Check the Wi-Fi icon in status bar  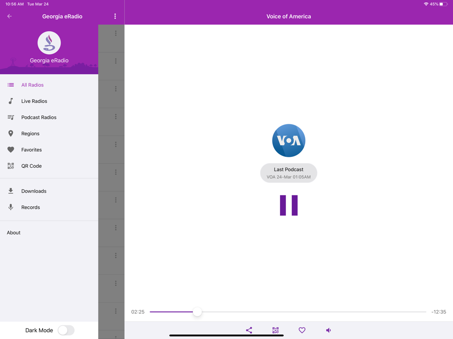tap(426, 4)
